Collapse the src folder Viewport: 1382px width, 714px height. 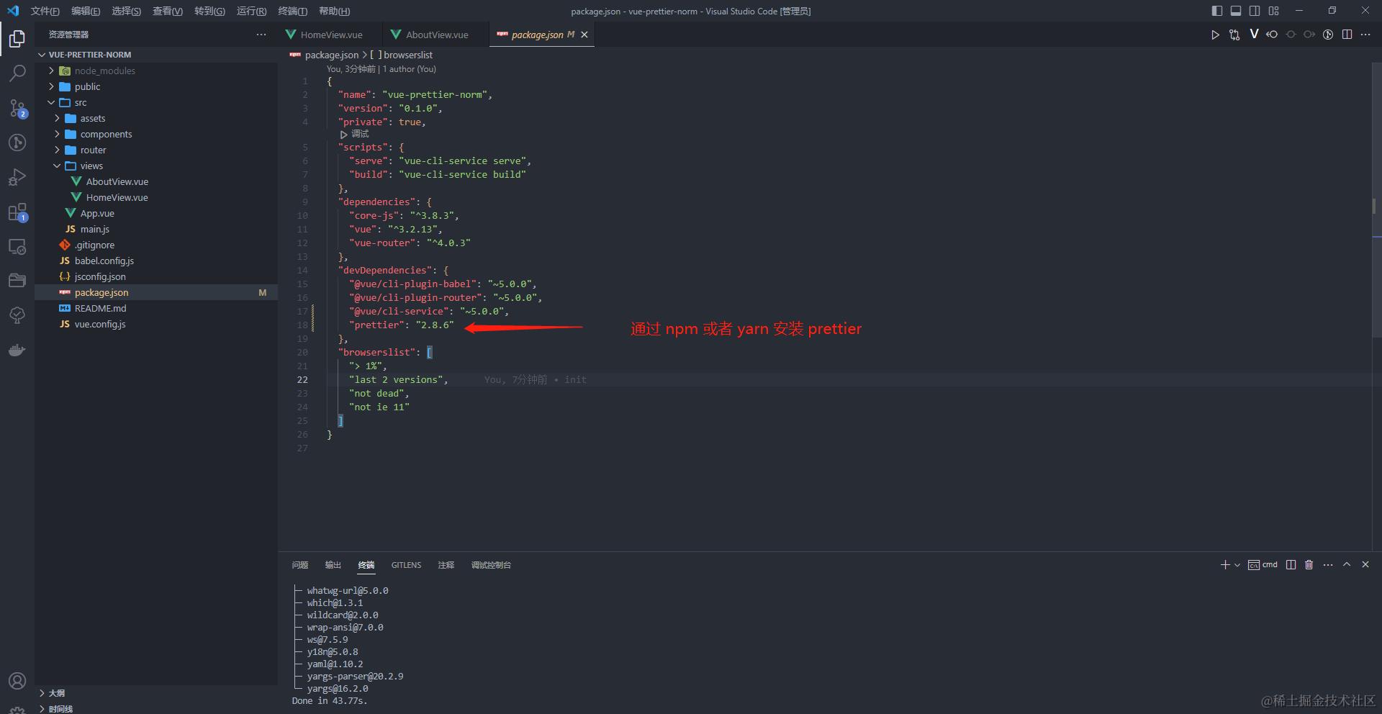[52, 102]
